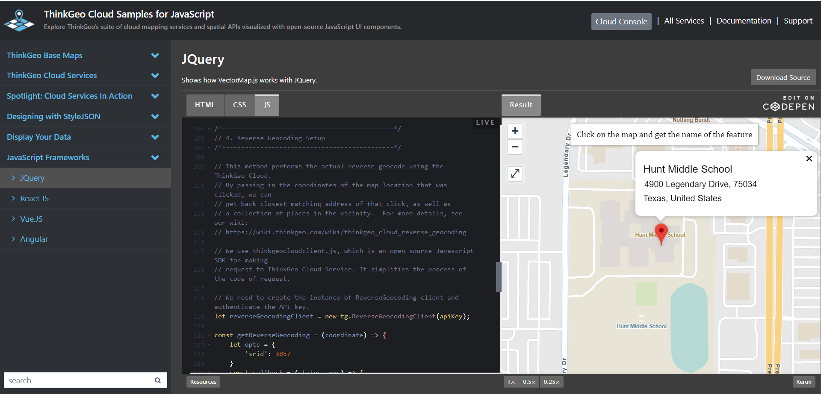Switch to the HTML tab
Image resolution: width=821 pixels, height=394 pixels.
[x=205, y=105]
